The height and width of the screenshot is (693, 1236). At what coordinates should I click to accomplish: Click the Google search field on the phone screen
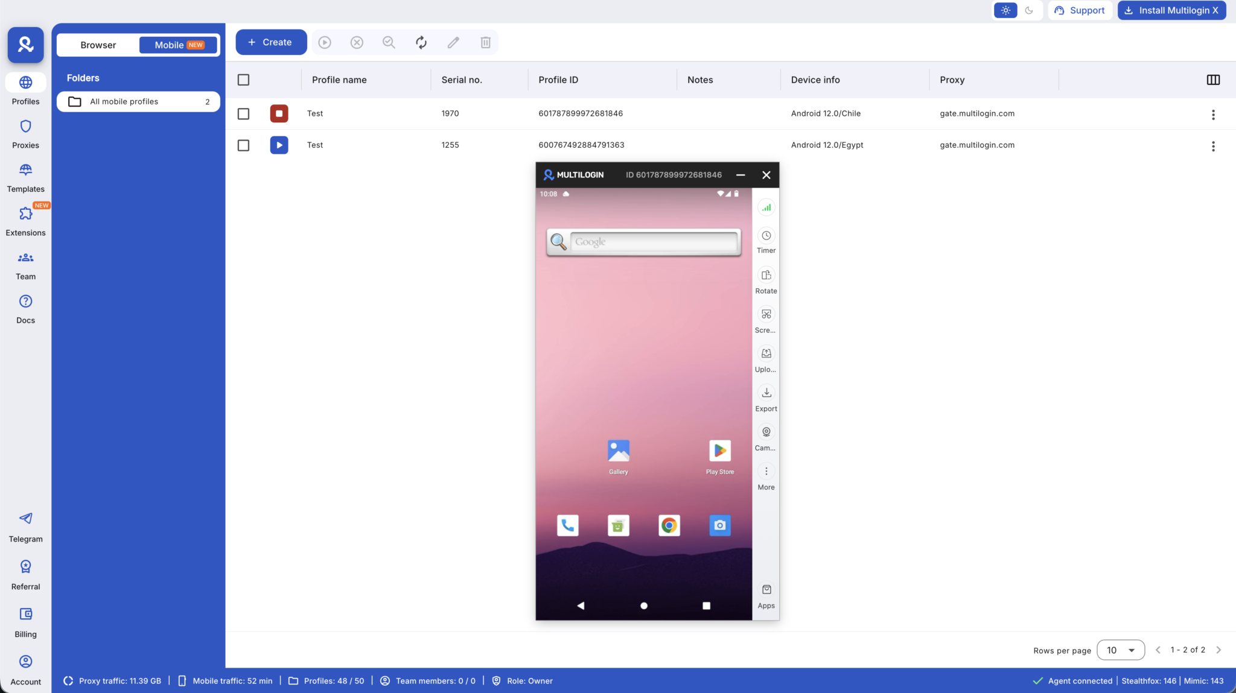(x=654, y=242)
